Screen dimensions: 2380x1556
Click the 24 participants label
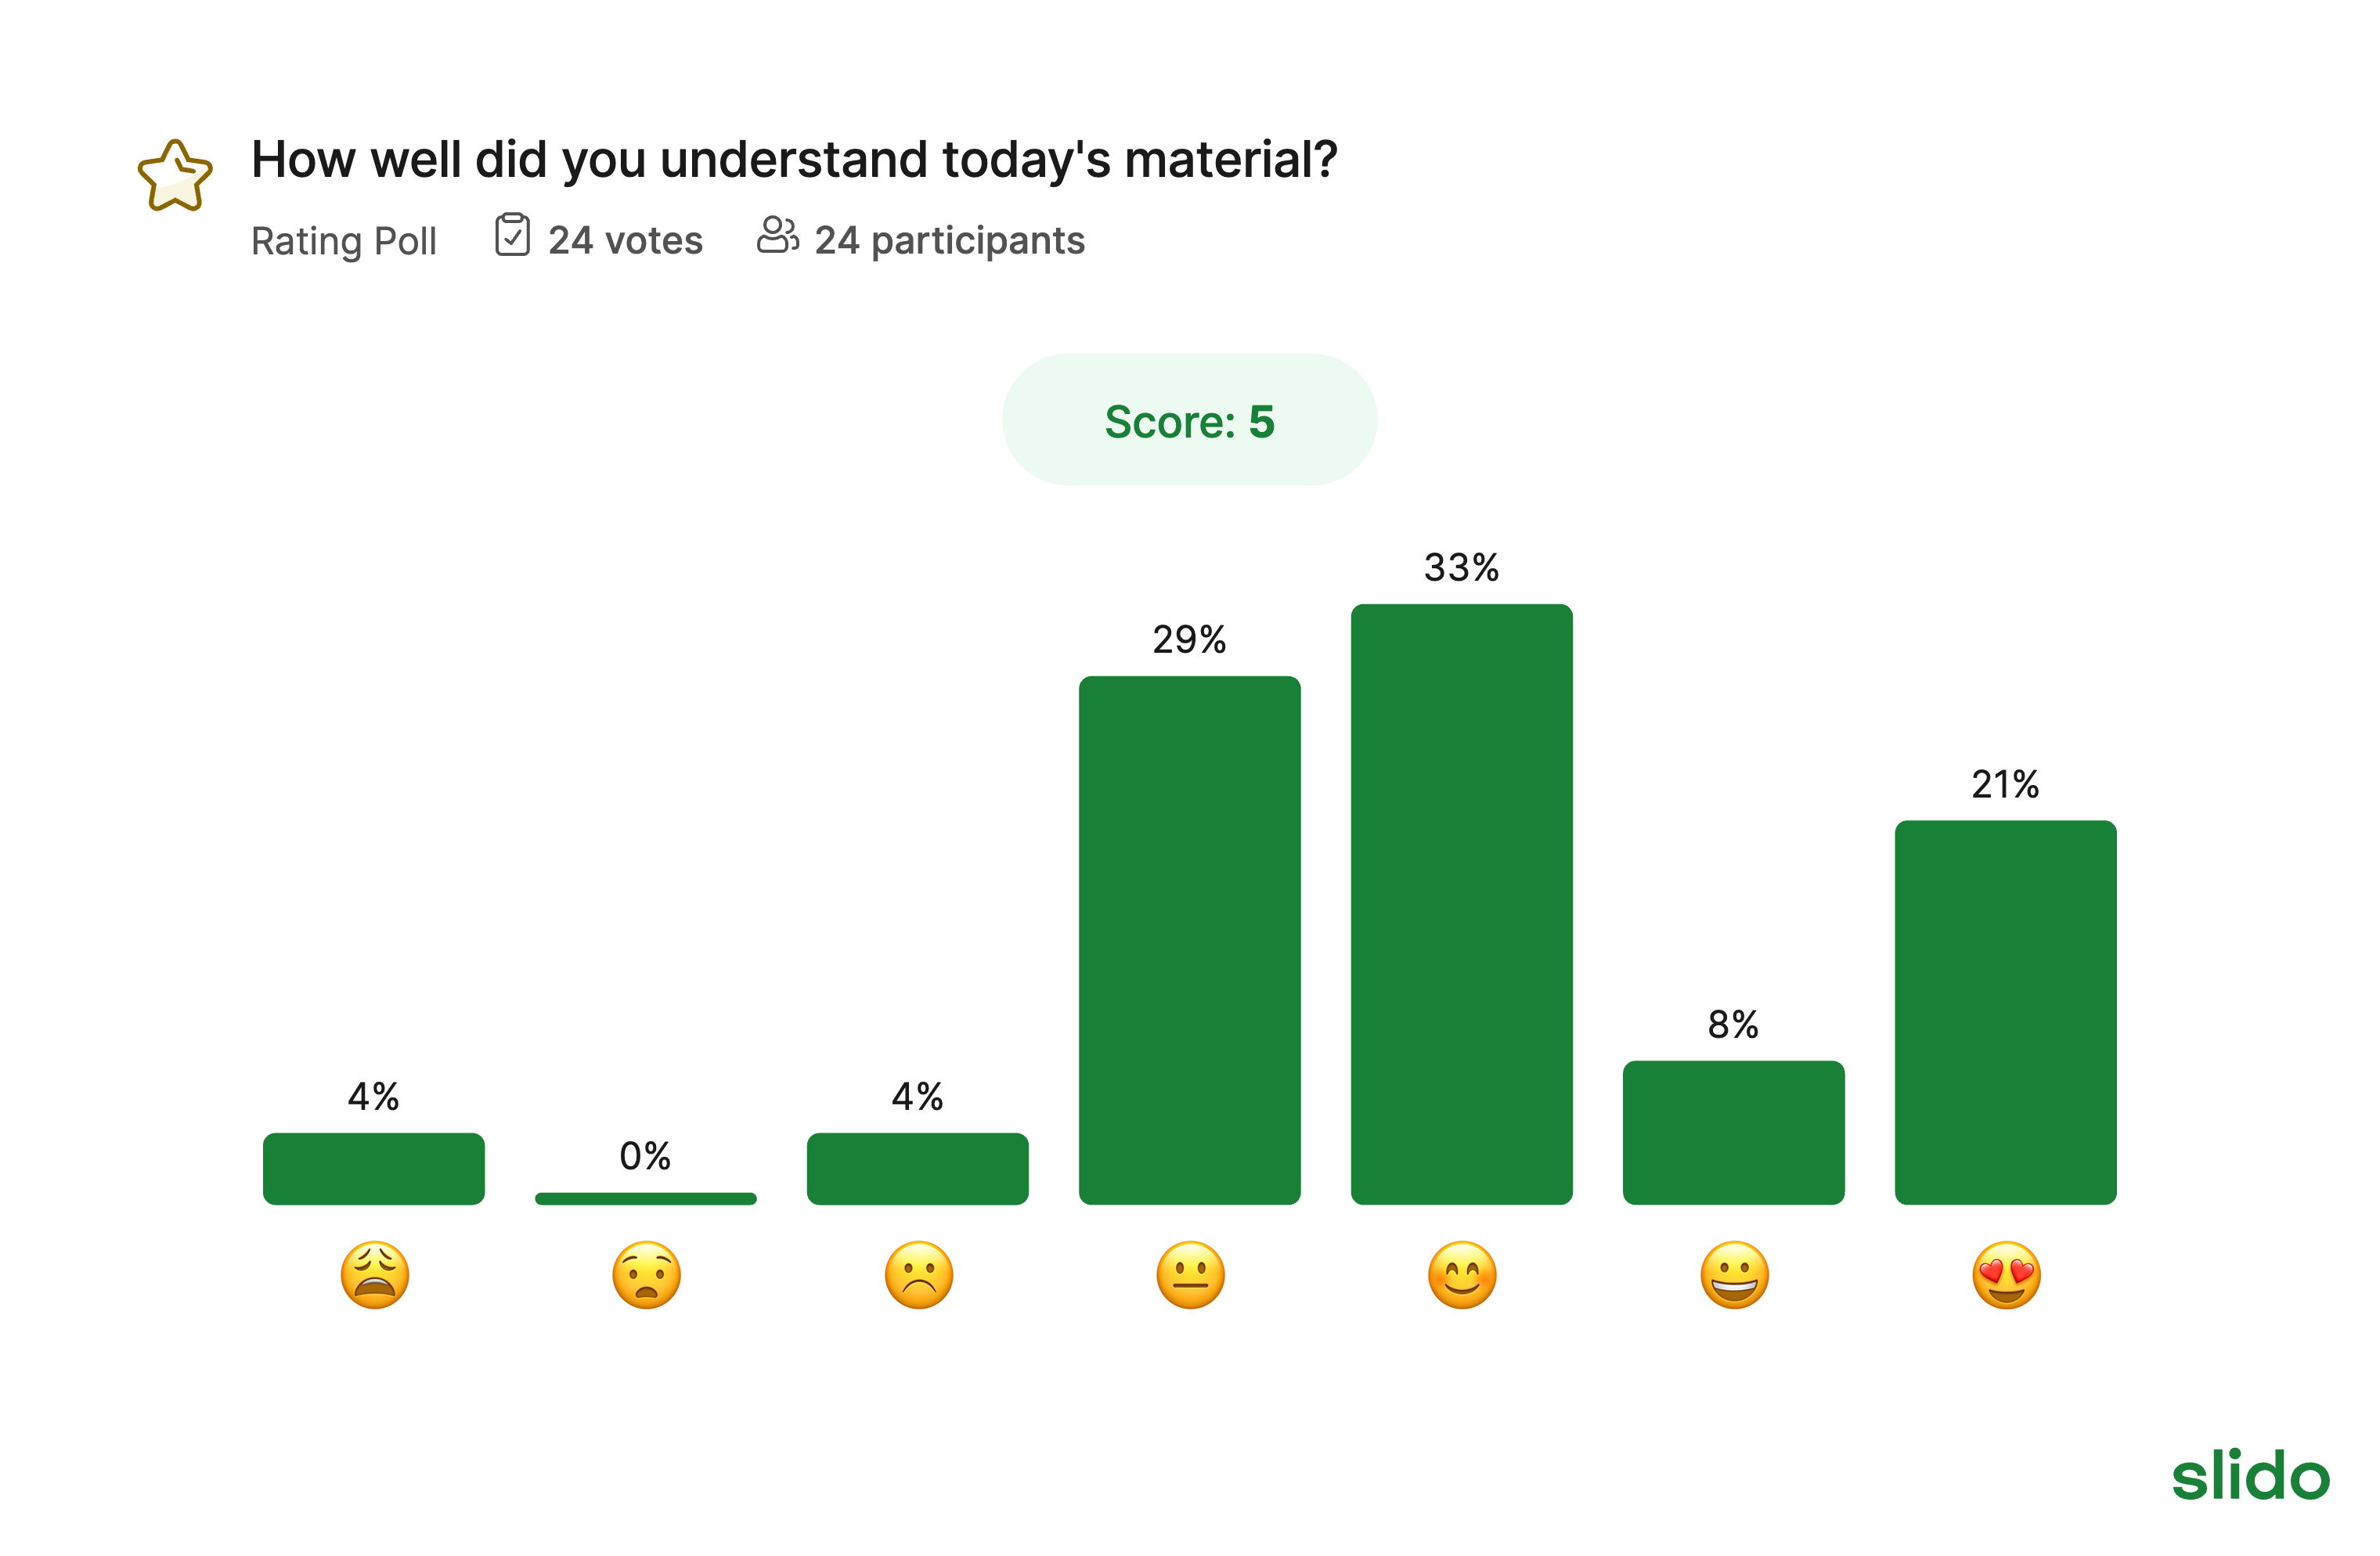(949, 241)
